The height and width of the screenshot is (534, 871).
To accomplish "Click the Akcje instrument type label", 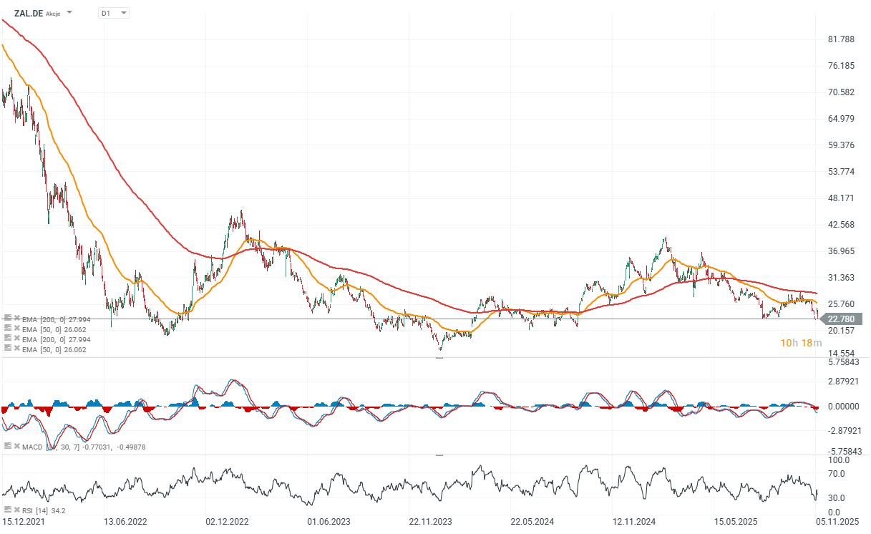I will pos(53,14).
